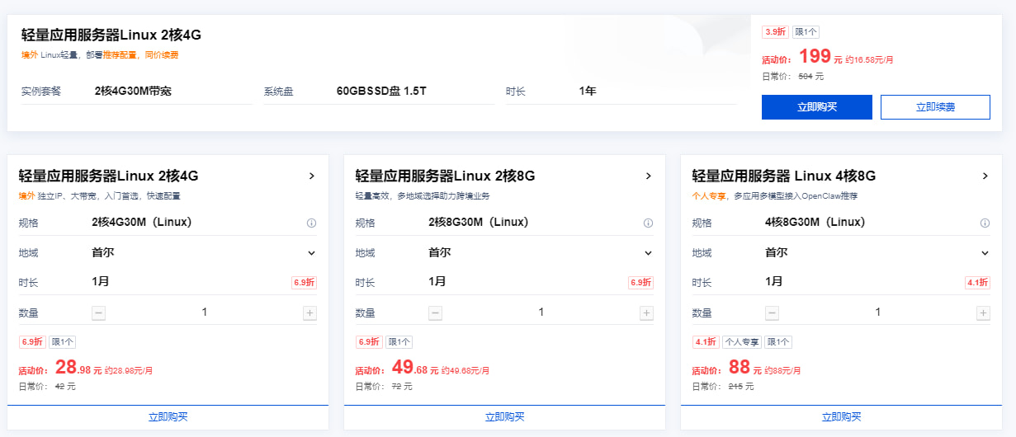Click info icon beside 2核8G30M (Linux) spec
Viewport: 1016px width, 437px height.
648,223
